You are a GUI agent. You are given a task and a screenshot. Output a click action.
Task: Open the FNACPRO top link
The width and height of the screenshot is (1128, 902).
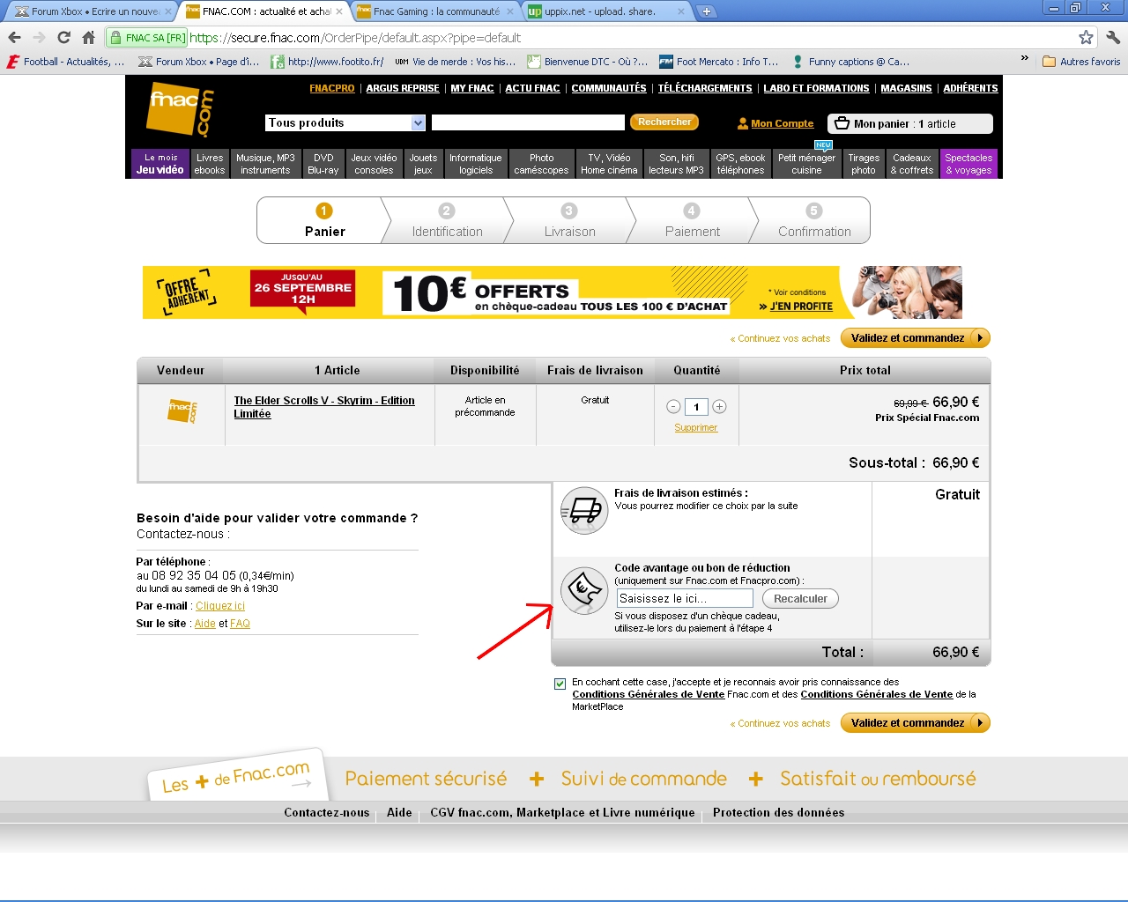[332, 88]
